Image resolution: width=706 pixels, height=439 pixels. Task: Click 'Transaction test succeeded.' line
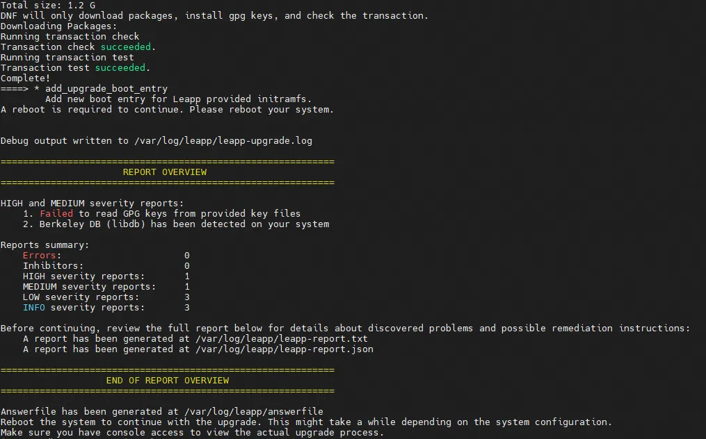tap(75, 67)
